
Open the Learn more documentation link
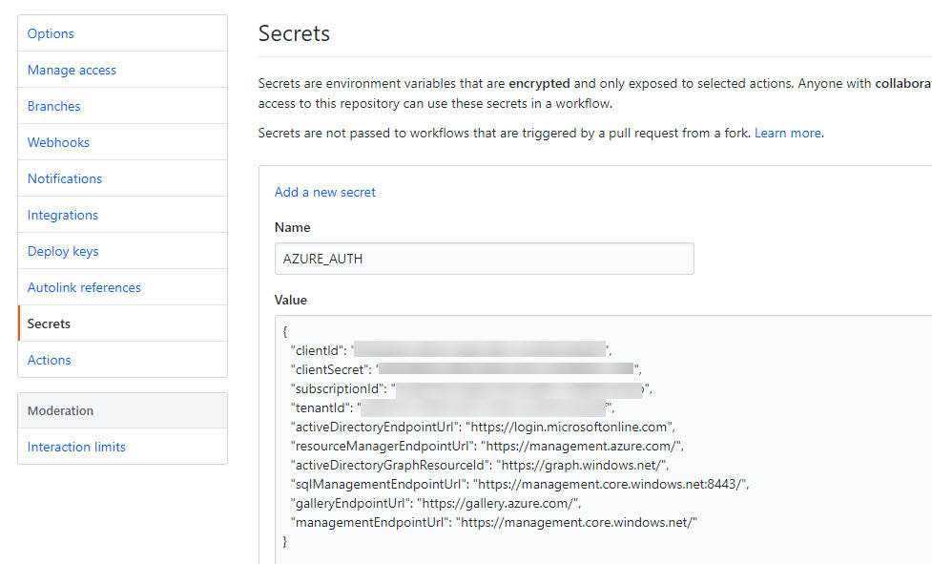click(x=788, y=133)
